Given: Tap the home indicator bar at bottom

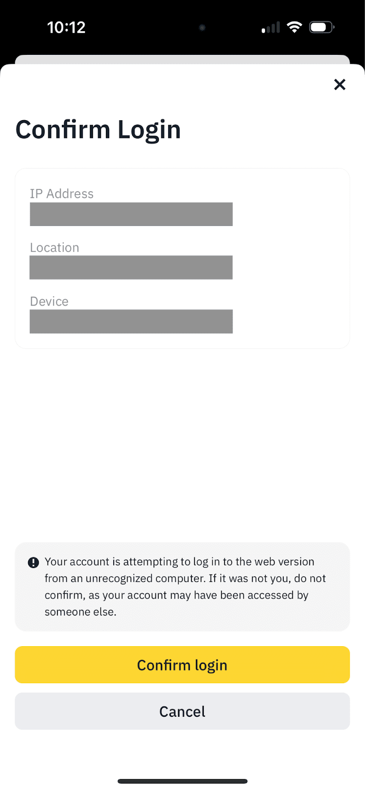Looking at the screenshot, I should pos(182,781).
